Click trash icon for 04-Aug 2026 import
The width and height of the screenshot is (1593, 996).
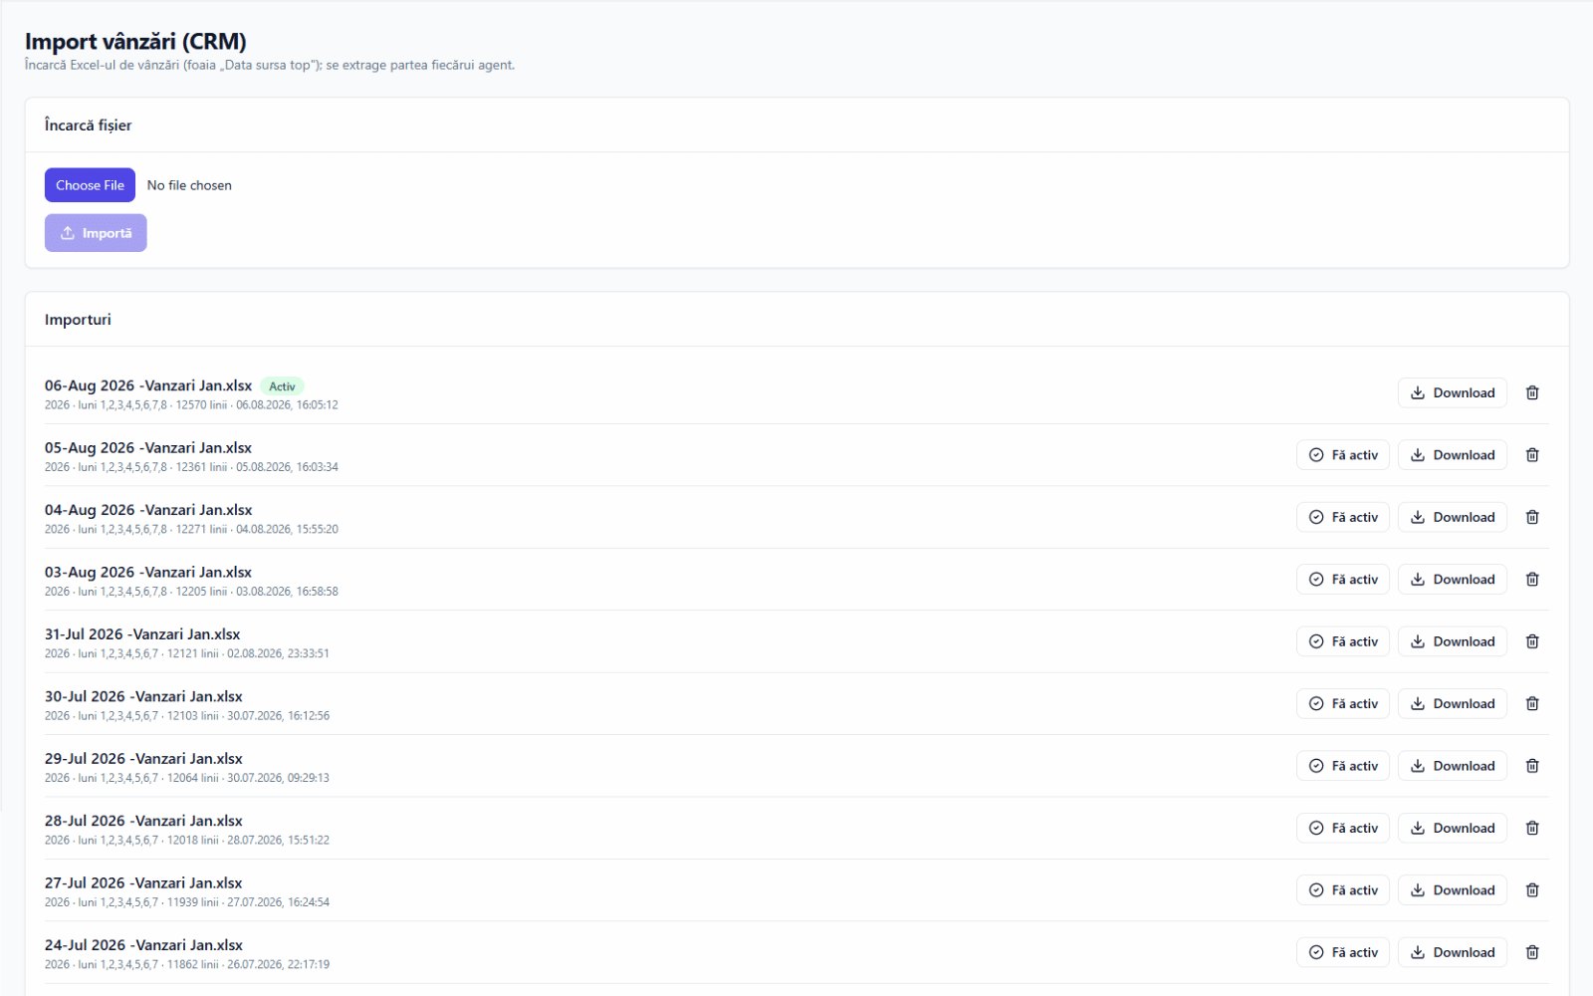tap(1532, 517)
